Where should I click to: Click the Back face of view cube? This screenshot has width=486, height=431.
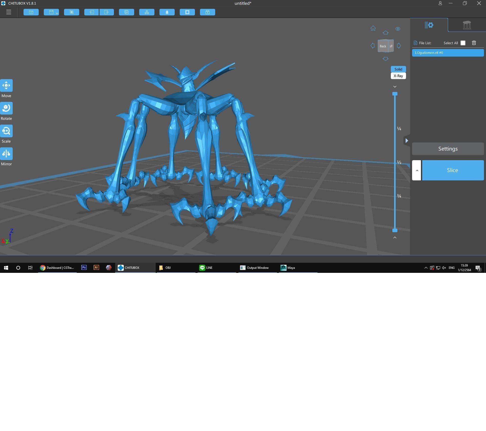383,46
